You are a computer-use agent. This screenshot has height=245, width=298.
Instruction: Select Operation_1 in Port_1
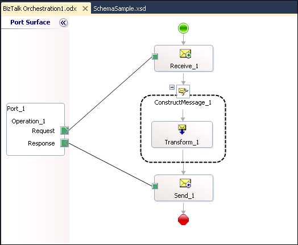coord(28,121)
